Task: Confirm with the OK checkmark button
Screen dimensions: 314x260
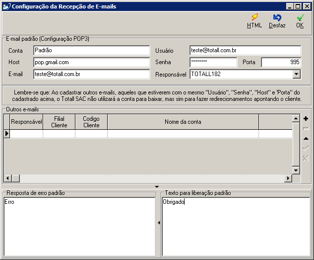Action: (300, 21)
